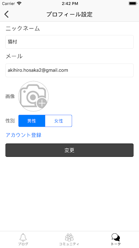
Task: Tap the 性別 label text
Action: 10,121
